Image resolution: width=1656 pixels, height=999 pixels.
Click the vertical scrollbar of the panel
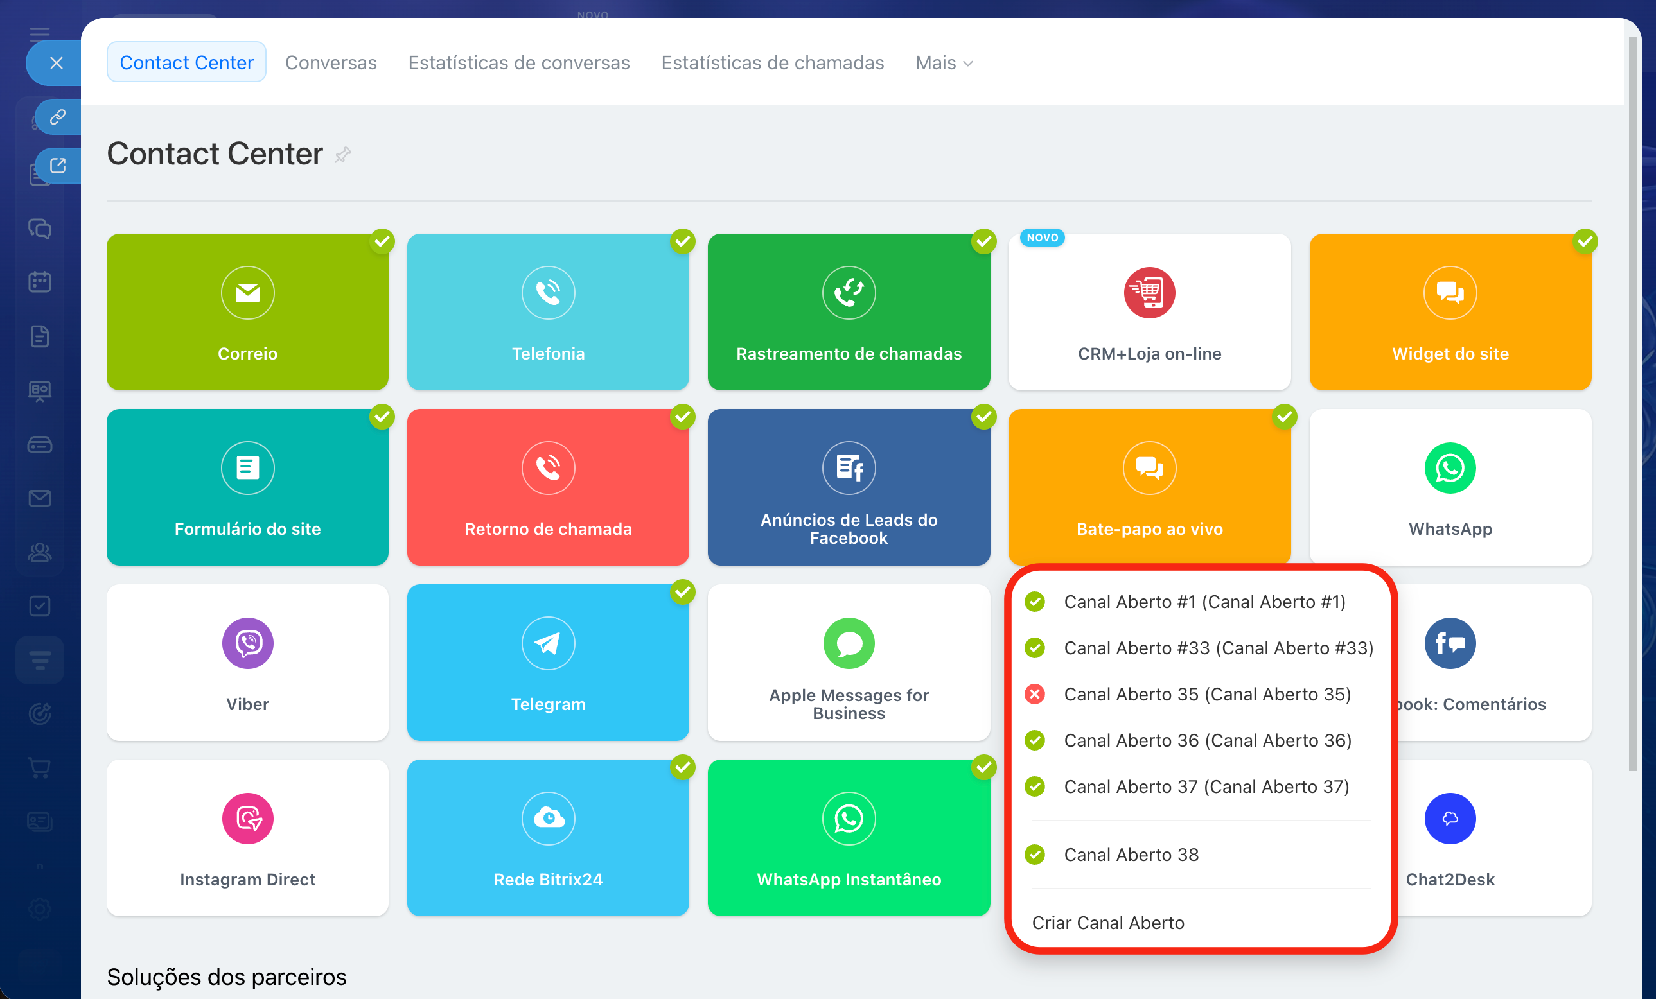click(x=1632, y=404)
